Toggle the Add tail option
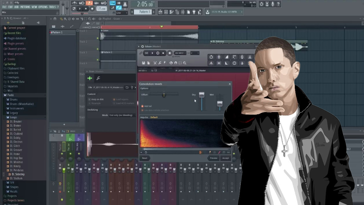This screenshot has width=364, height=205. point(147,106)
